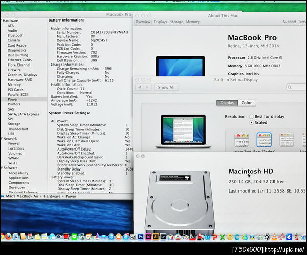Click the Macintosh HD drive icon
Viewport: 307px width, 255px height.
coord(180,202)
